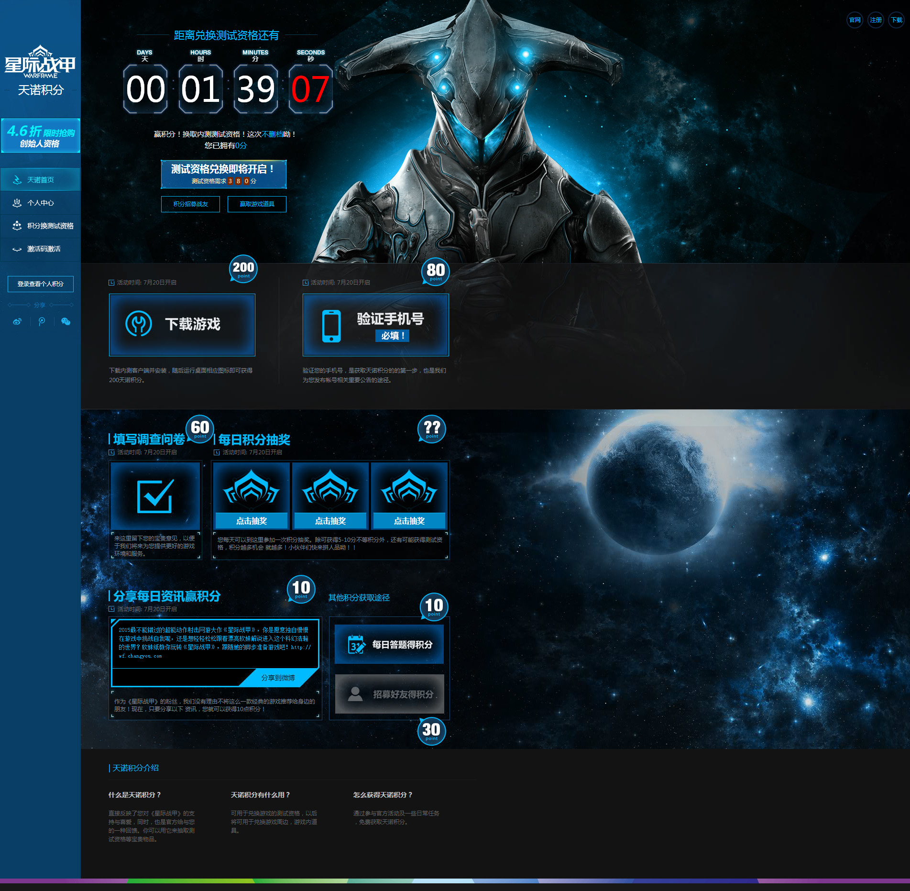Click 您已拥有0分 text
Viewport: 910px width, 891px height.
pyautogui.click(x=226, y=145)
